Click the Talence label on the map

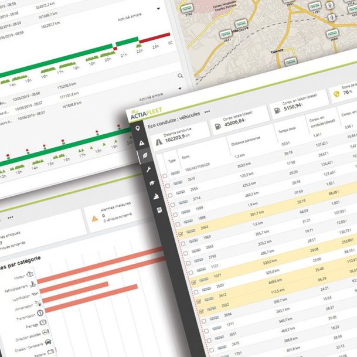[x=277, y=52]
